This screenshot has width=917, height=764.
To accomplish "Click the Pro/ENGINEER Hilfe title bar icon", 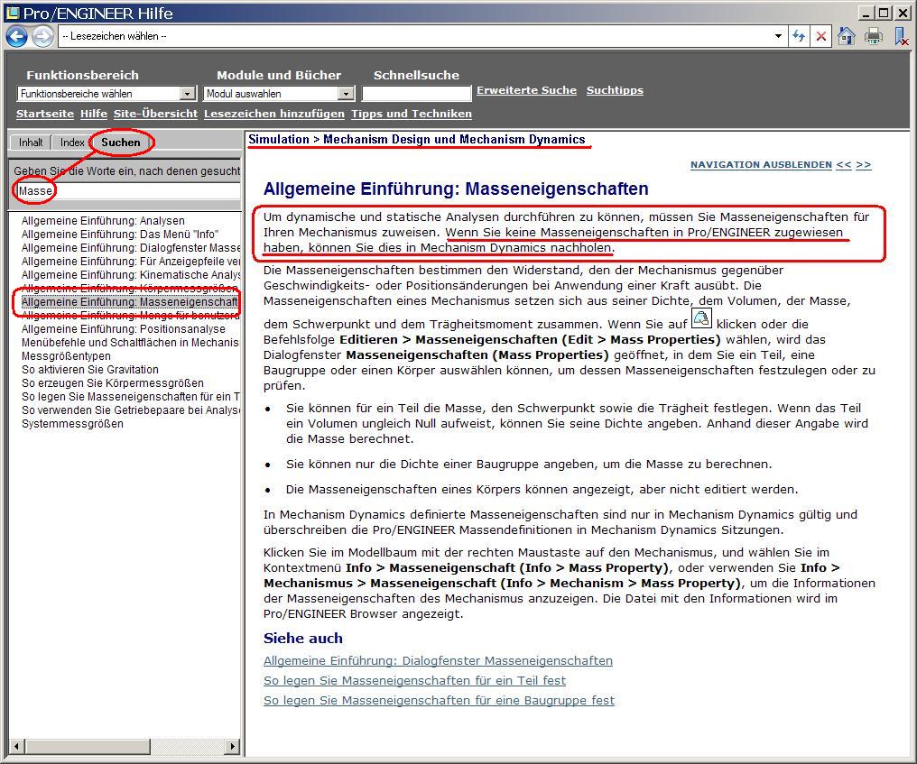I will point(12,13).
